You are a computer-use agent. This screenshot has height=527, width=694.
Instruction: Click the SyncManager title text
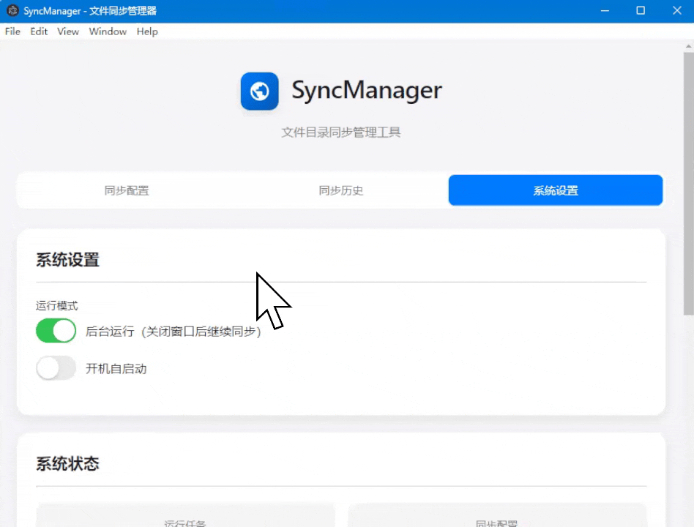367,90
